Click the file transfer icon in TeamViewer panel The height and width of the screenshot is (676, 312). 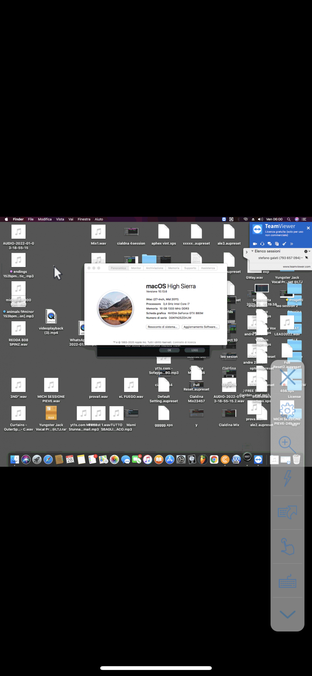277,244
